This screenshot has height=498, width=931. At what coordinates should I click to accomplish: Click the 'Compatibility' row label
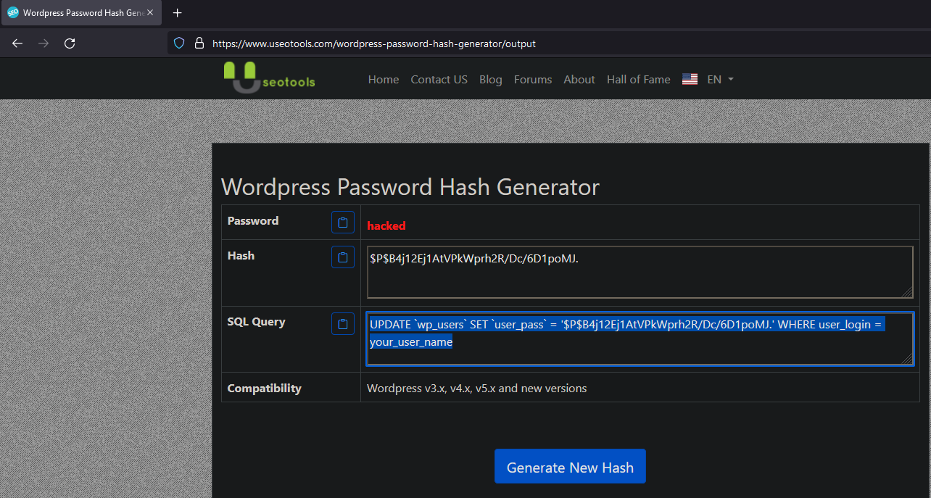(264, 389)
